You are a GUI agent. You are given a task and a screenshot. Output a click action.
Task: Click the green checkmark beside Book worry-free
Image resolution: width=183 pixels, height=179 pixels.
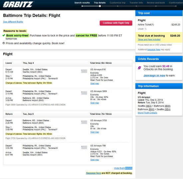[x=4, y=35]
